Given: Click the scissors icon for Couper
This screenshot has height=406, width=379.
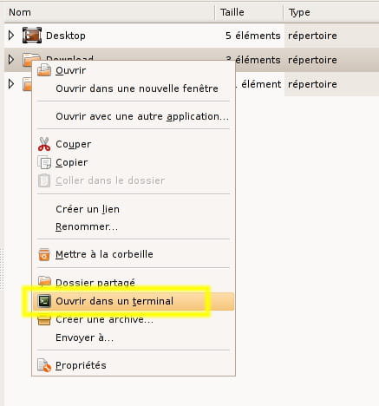Looking at the screenshot, I should click(44, 144).
